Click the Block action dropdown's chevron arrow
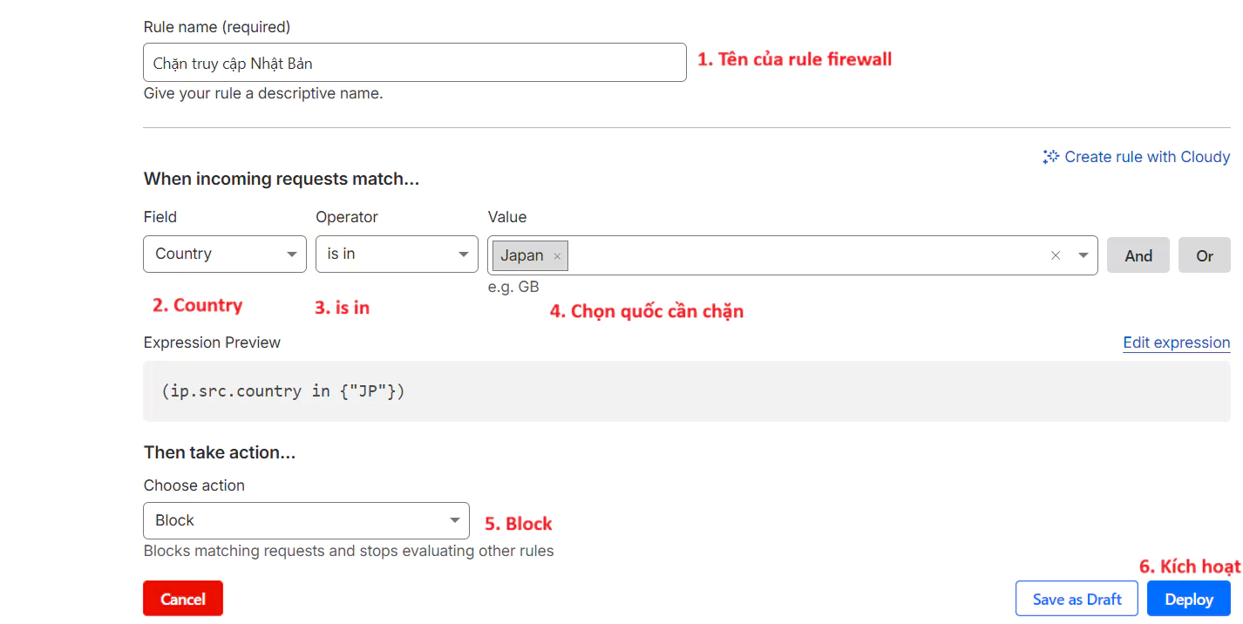Screen dimensions: 1243x624 [x=454, y=520]
